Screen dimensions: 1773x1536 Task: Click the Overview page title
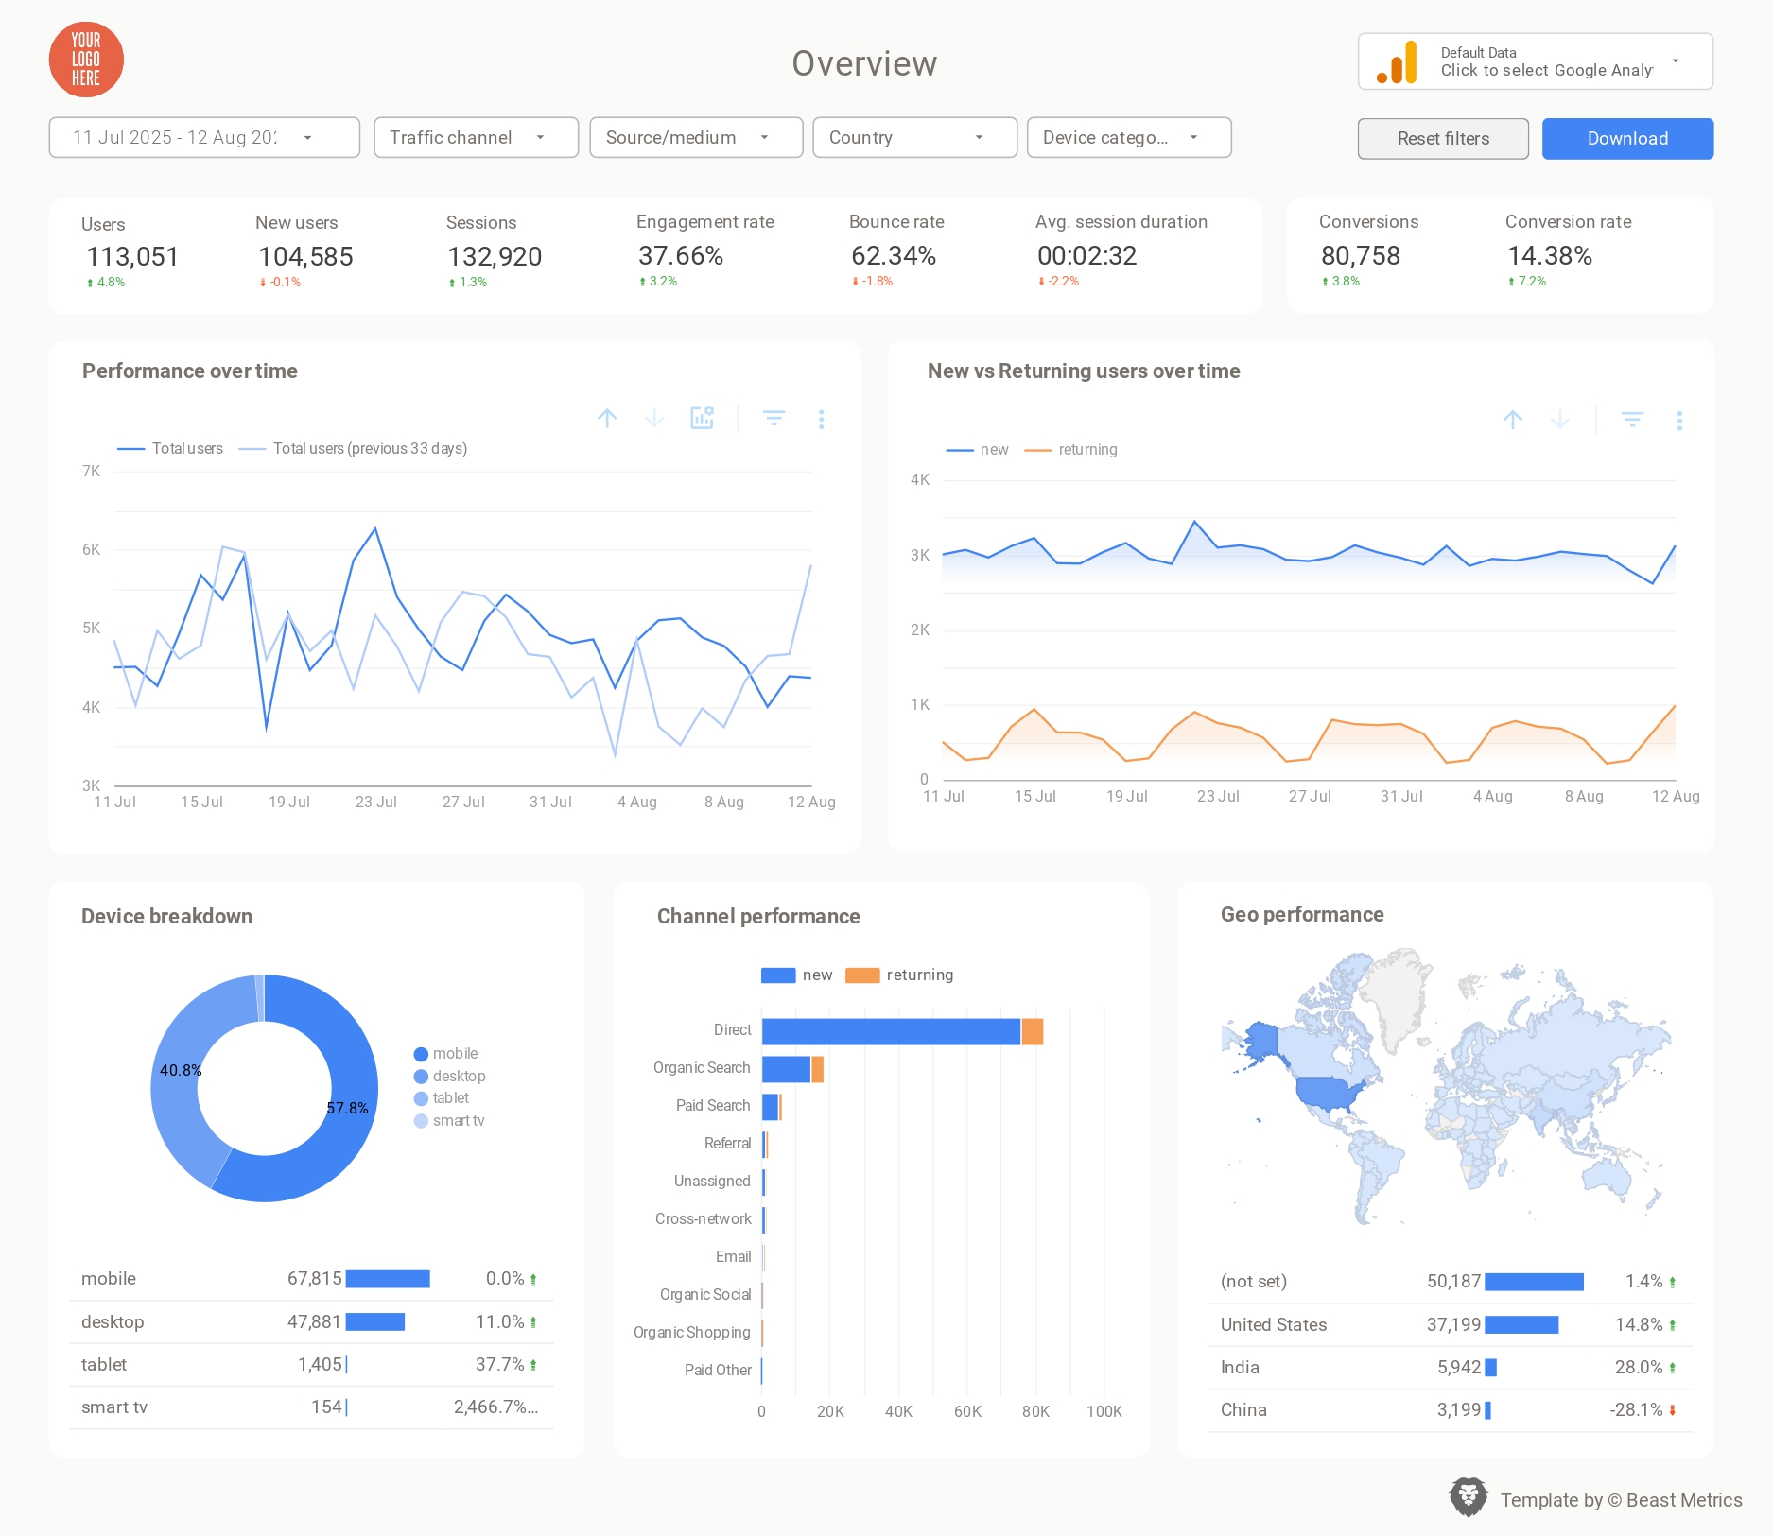coord(864,63)
